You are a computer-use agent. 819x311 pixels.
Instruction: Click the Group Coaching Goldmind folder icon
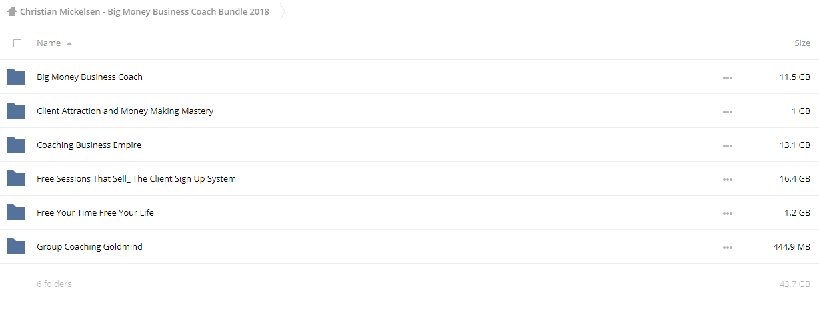(16, 246)
